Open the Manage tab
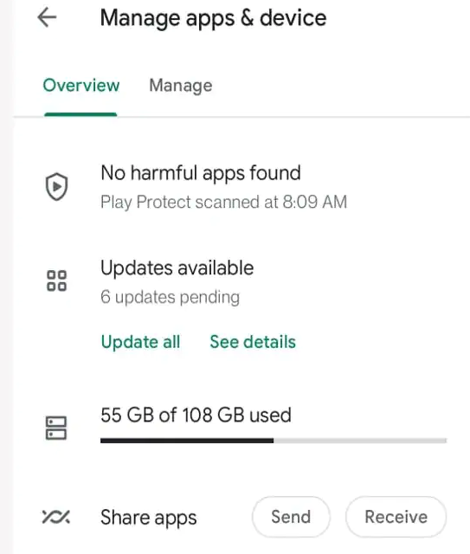Image resolution: width=470 pixels, height=554 pixels. click(181, 86)
